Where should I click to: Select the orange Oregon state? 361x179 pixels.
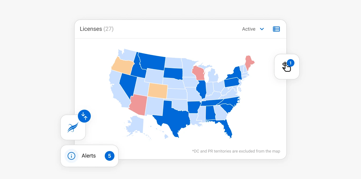coord(123,65)
